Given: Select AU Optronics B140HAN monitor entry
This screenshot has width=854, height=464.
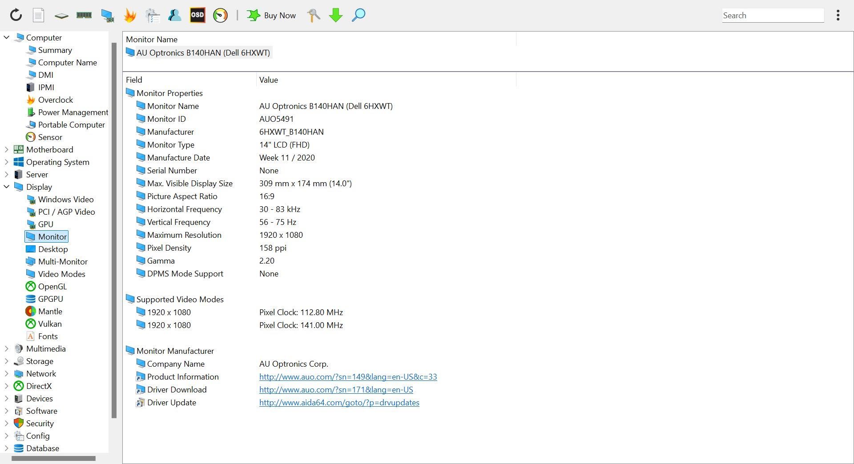Looking at the screenshot, I should (x=198, y=52).
